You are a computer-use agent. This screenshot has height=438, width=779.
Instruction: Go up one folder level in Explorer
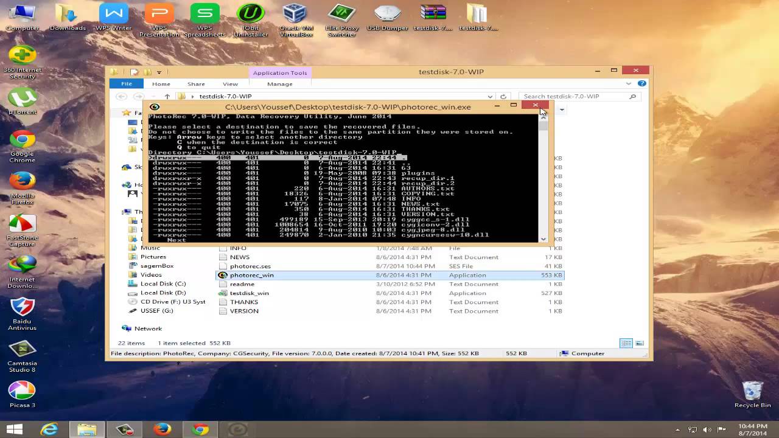pos(167,96)
